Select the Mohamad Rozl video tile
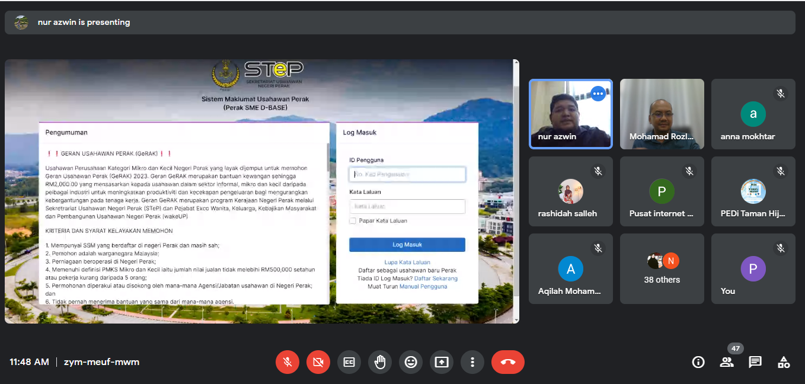805x384 pixels. click(662, 114)
